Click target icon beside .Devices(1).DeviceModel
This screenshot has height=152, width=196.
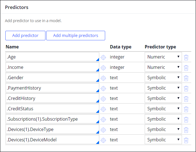tap(103, 140)
